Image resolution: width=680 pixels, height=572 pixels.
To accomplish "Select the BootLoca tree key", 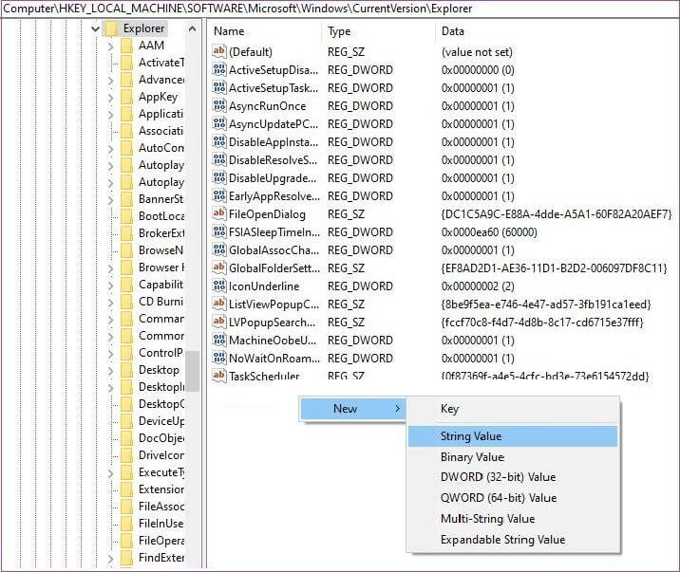I will click(x=161, y=216).
